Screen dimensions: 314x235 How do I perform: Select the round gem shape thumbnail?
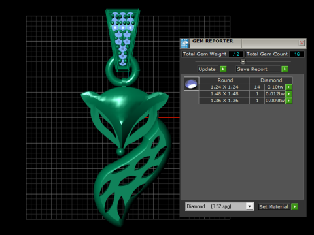pyautogui.click(x=191, y=84)
